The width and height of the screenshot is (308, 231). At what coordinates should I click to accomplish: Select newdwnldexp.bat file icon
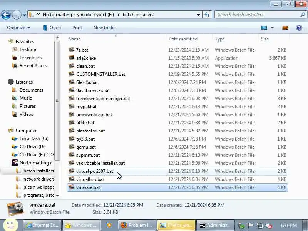point(72,114)
